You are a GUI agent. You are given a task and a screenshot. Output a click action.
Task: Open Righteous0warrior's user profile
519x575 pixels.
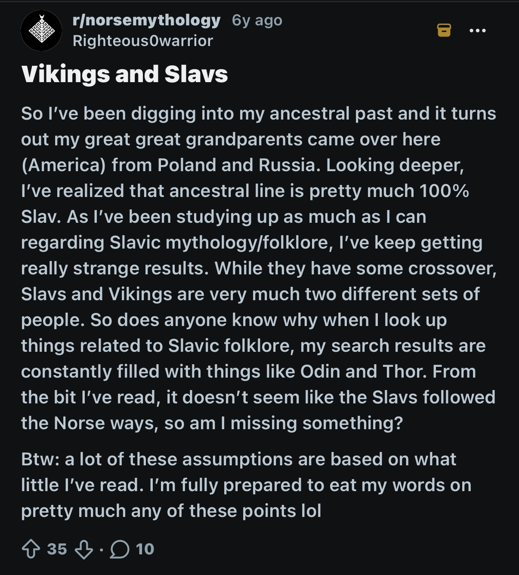143,41
